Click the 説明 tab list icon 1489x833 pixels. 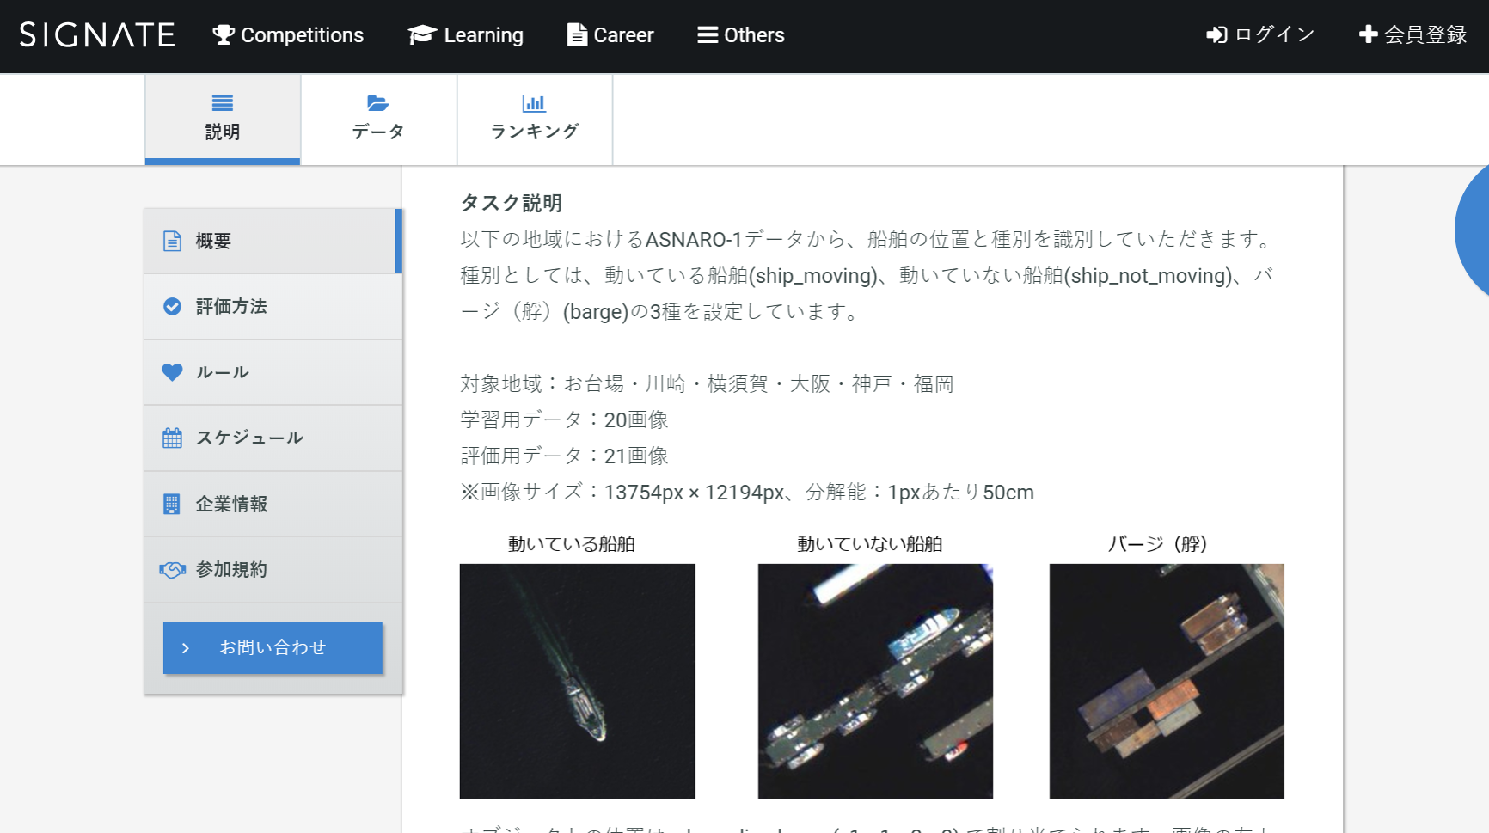pyautogui.click(x=223, y=103)
